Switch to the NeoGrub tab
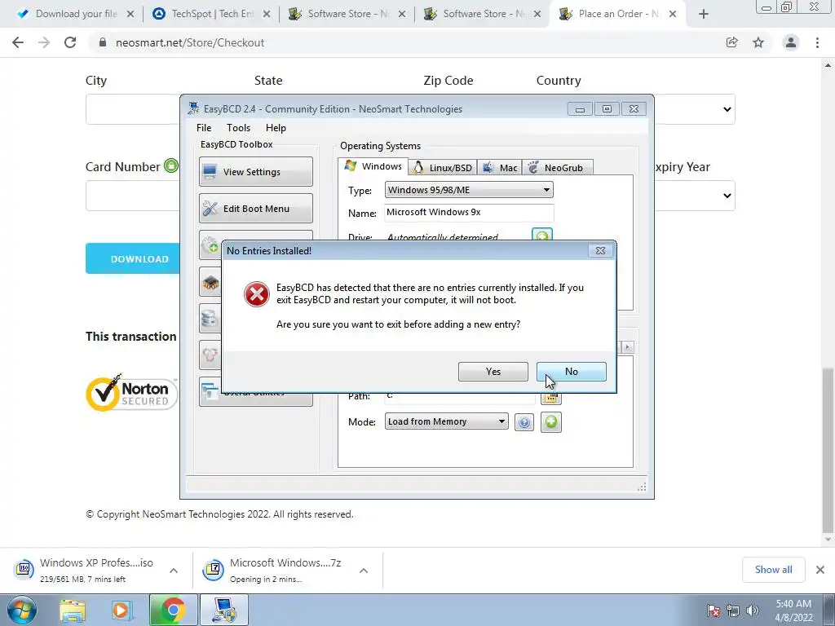835x626 pixels. pyautogui.click(x=557, y=168)
